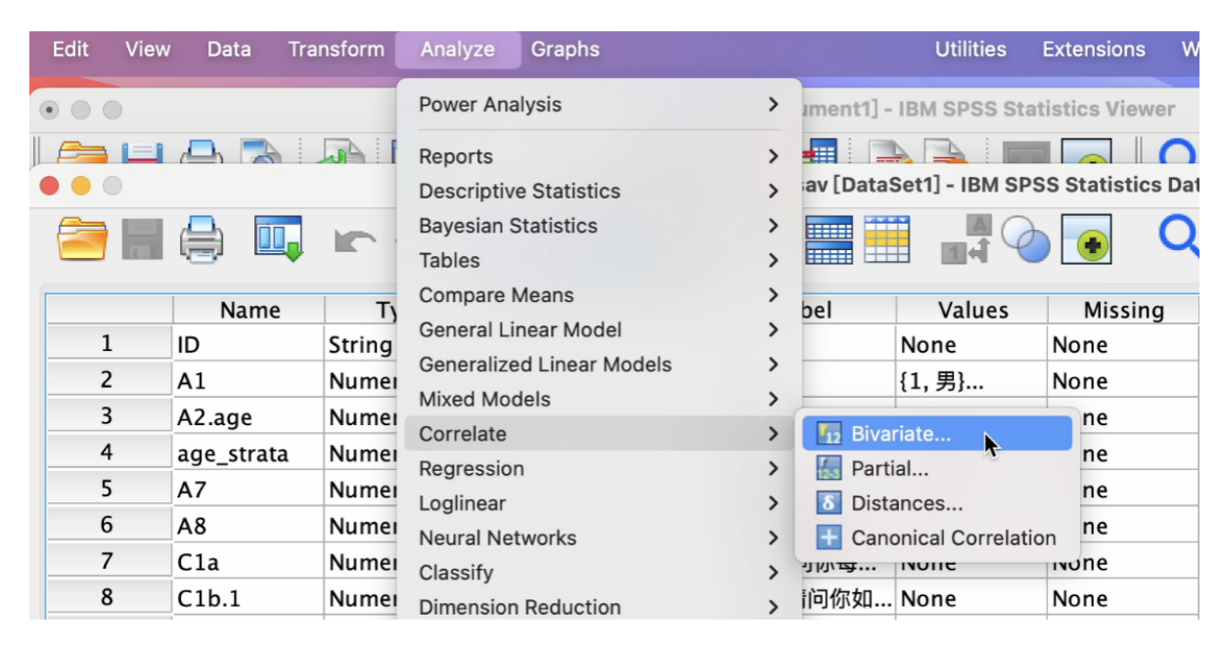Click the magnifier Find icon

(x=1178, y=236)
